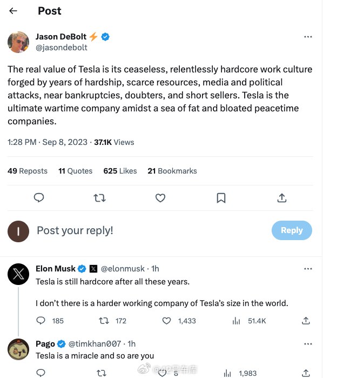The width and height of the screenshot is (337, 378).
Task: Like the main post with heart icon
Action: (x=160, y=198)
